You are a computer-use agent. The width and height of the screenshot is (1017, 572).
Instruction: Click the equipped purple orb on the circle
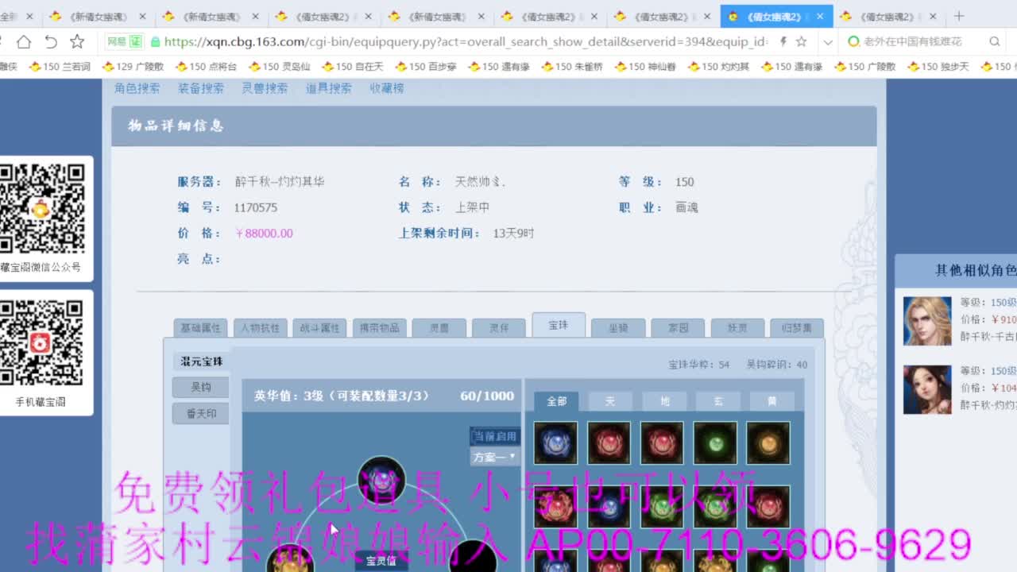click(x=381, y=480)
